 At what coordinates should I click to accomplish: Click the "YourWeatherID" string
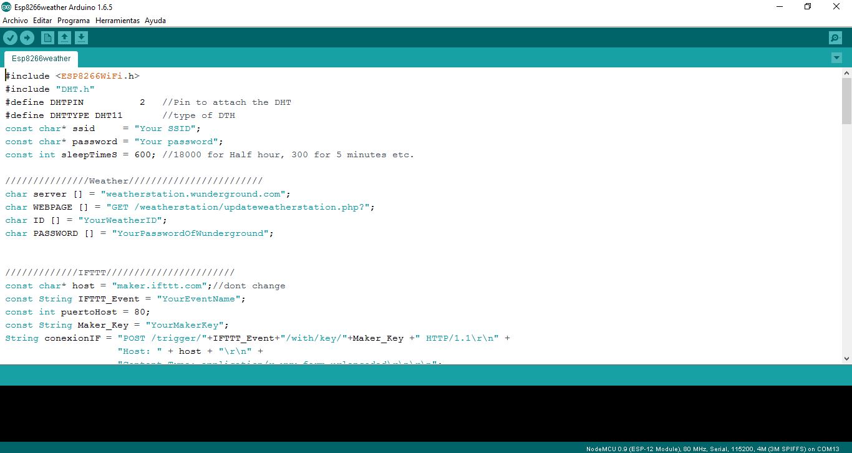click(x=120, y=220)
